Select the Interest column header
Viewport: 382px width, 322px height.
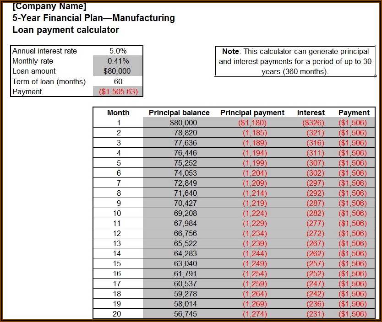point(311,113)
